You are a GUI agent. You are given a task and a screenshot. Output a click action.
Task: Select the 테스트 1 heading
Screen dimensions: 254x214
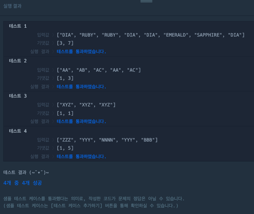click(x=18, y=26)
